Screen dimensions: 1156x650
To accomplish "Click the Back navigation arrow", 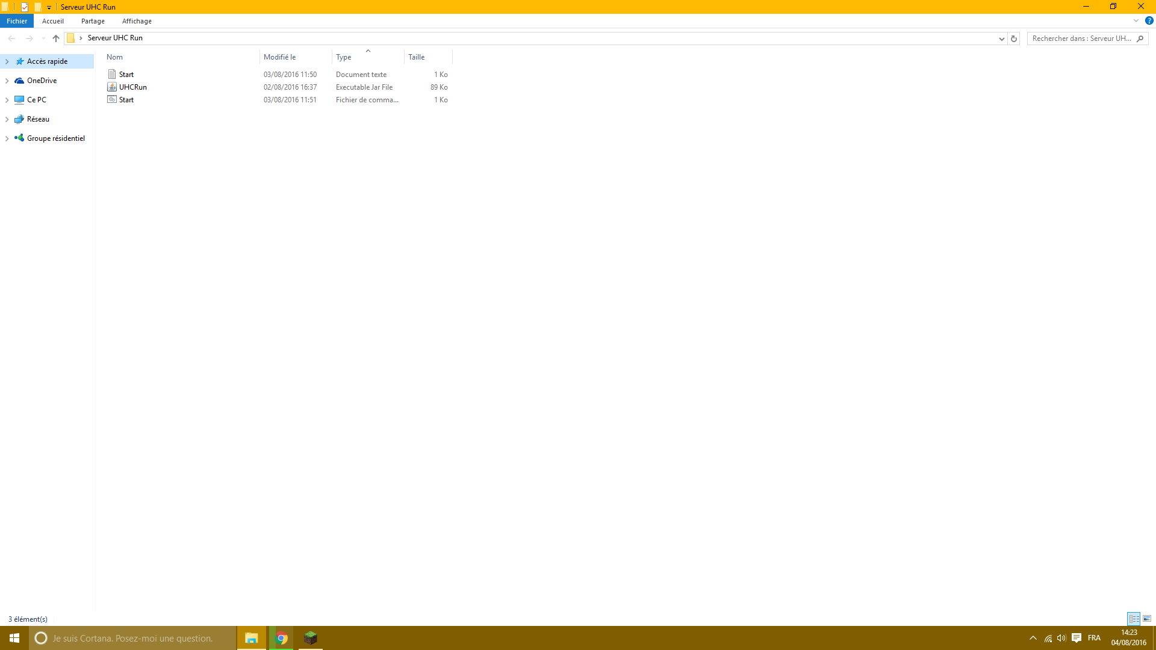I will click(11, 39).
